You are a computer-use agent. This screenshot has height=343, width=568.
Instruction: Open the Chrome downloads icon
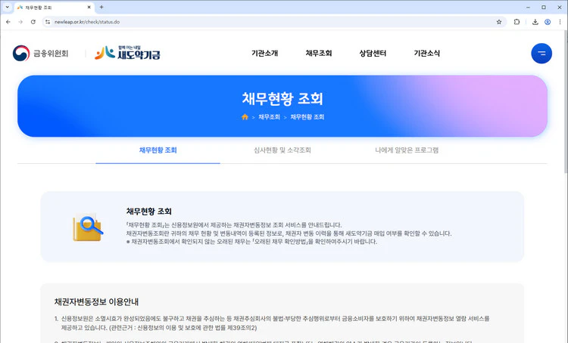point(535,22)
